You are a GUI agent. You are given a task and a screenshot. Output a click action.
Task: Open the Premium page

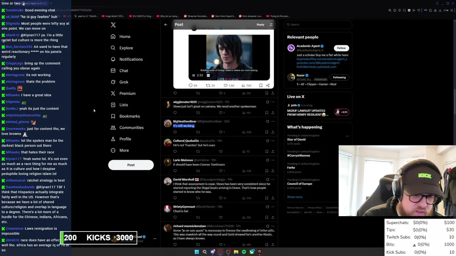[x=123, y=94]
